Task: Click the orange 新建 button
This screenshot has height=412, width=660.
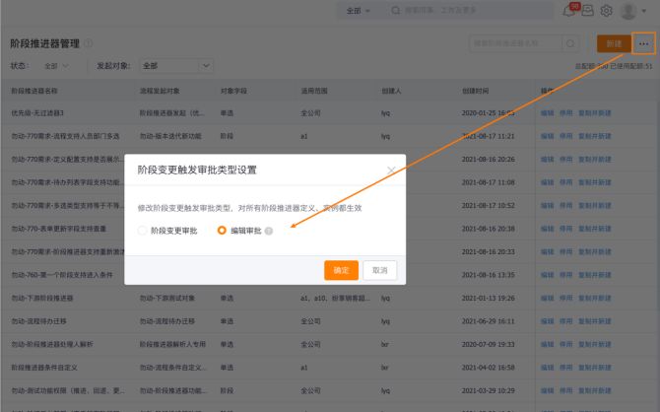Action: coord(614,43)
